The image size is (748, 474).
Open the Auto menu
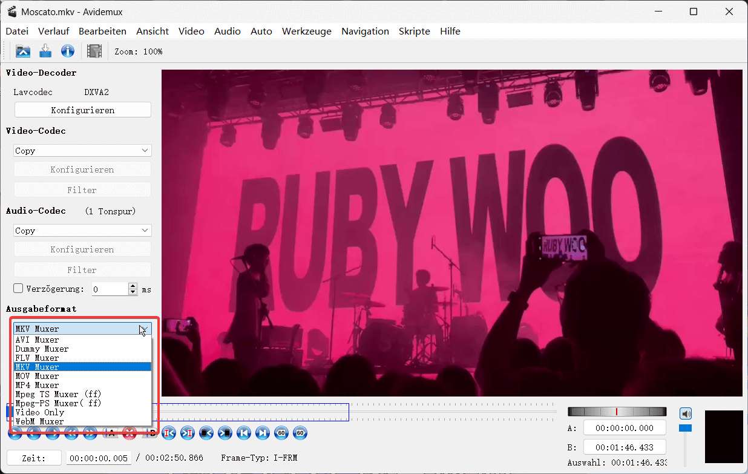pos(261,31)
